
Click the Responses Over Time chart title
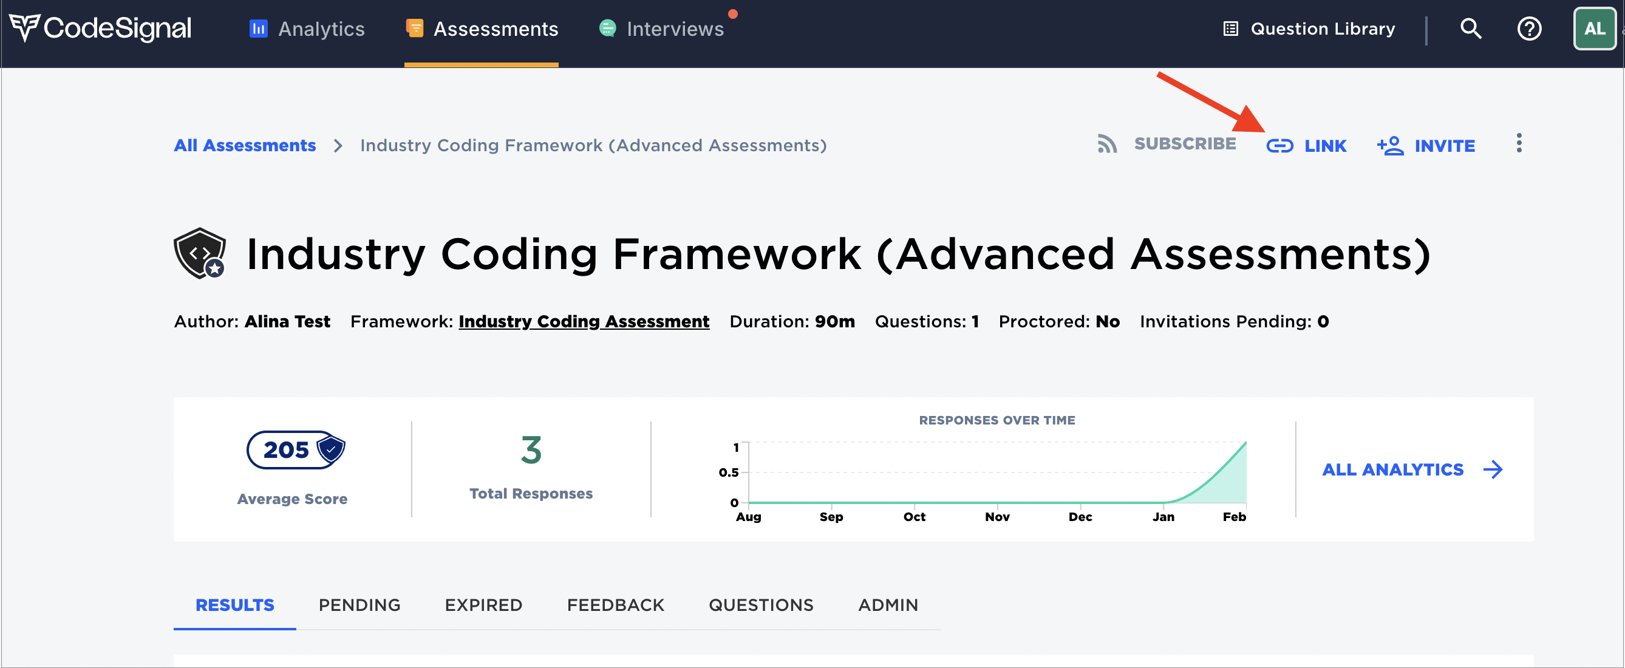[x=996, y=420]
